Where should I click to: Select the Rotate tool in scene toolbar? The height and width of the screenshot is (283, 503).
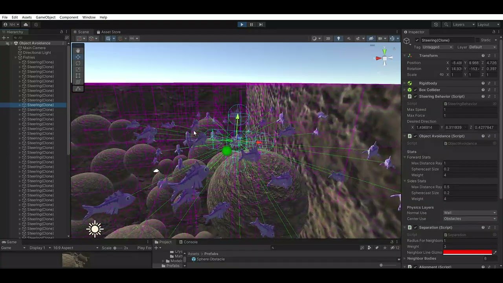click(78, 63)
